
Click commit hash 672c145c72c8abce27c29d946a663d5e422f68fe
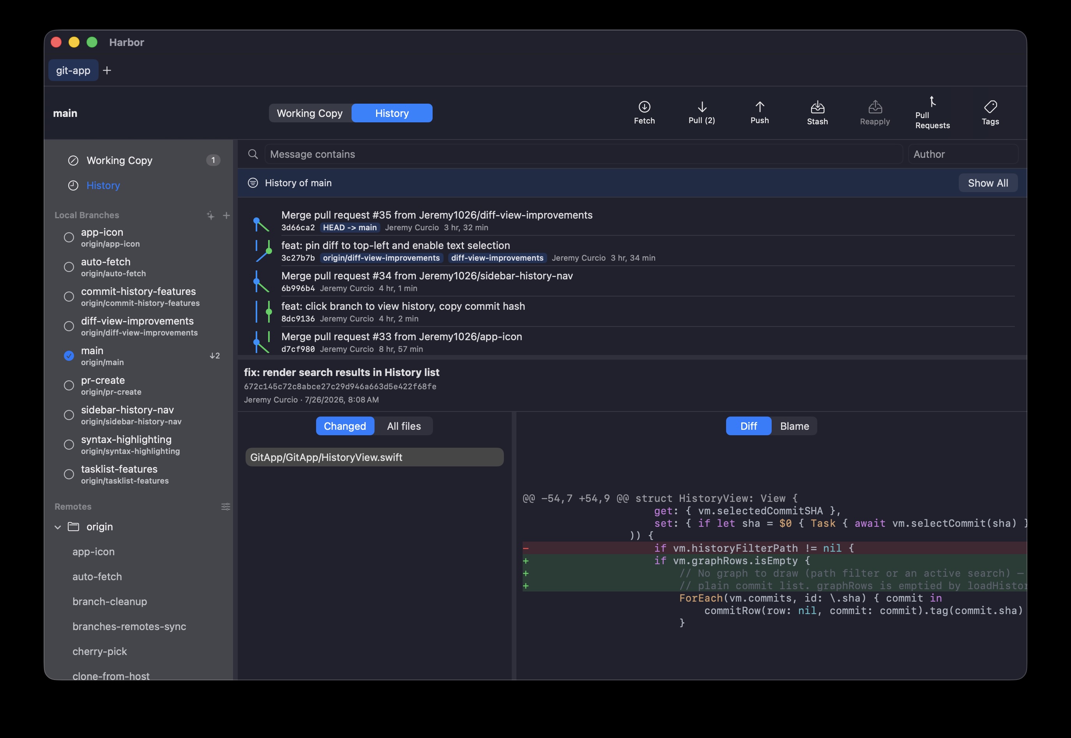[340, 386]
